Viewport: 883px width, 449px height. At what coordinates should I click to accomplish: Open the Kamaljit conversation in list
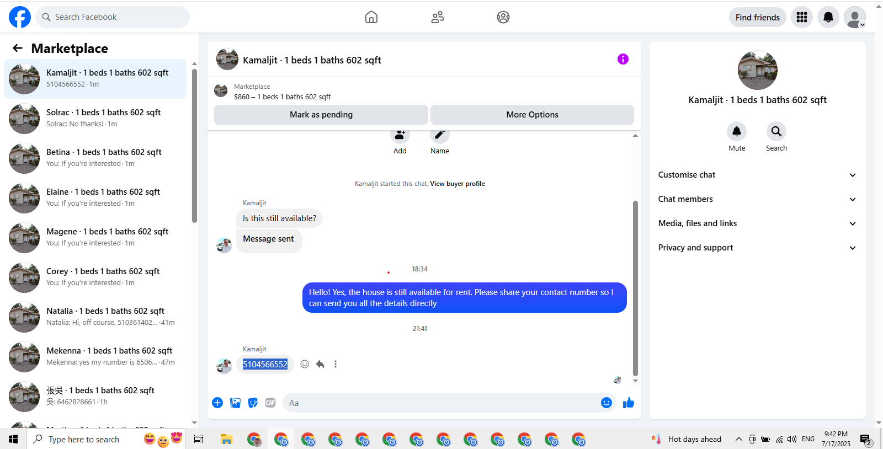click(x=95, y=79)
